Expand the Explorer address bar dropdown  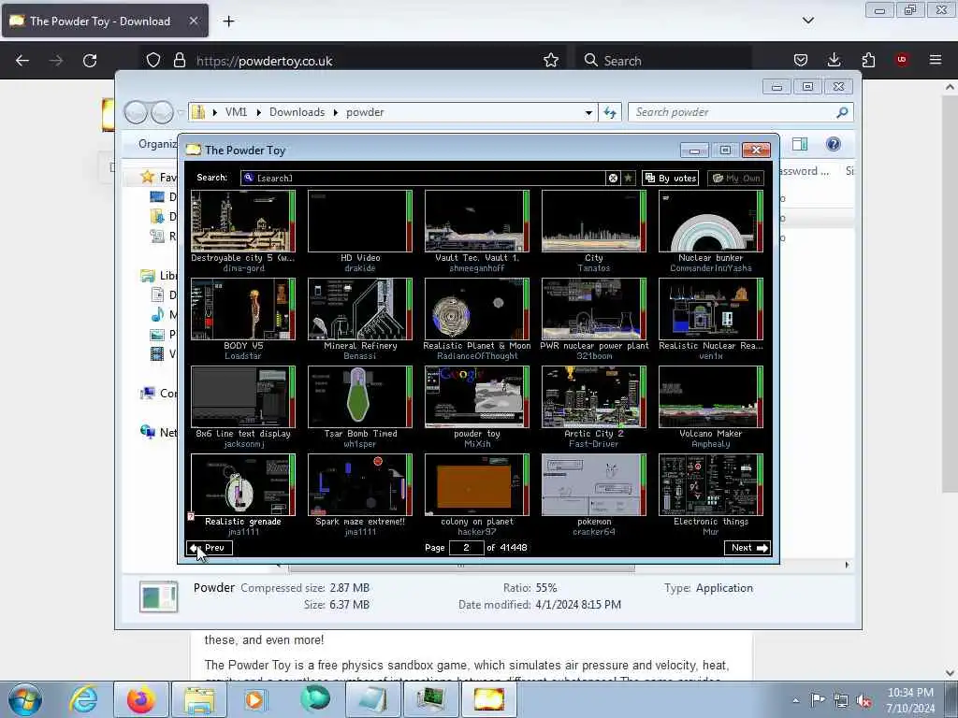point(588,112)
